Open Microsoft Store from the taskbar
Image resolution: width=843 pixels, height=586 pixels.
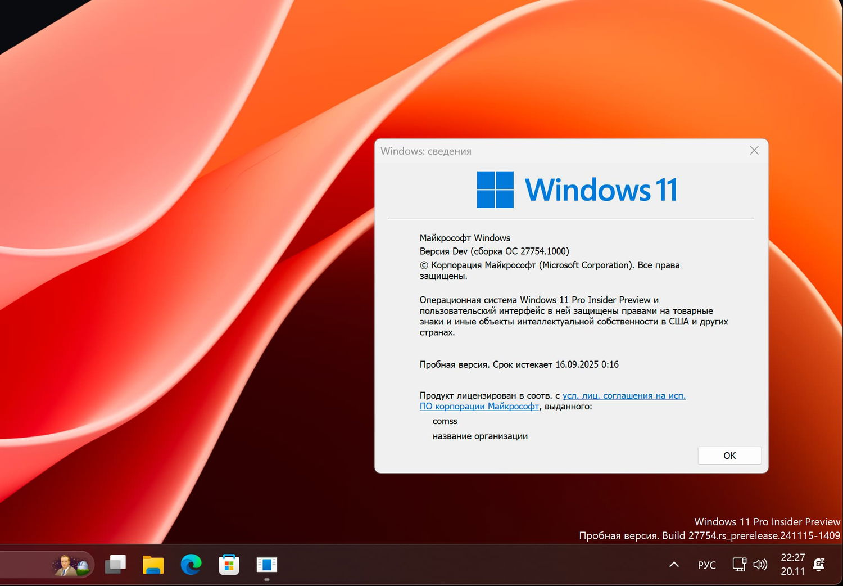pyautogui.click(x=229, y=564)
